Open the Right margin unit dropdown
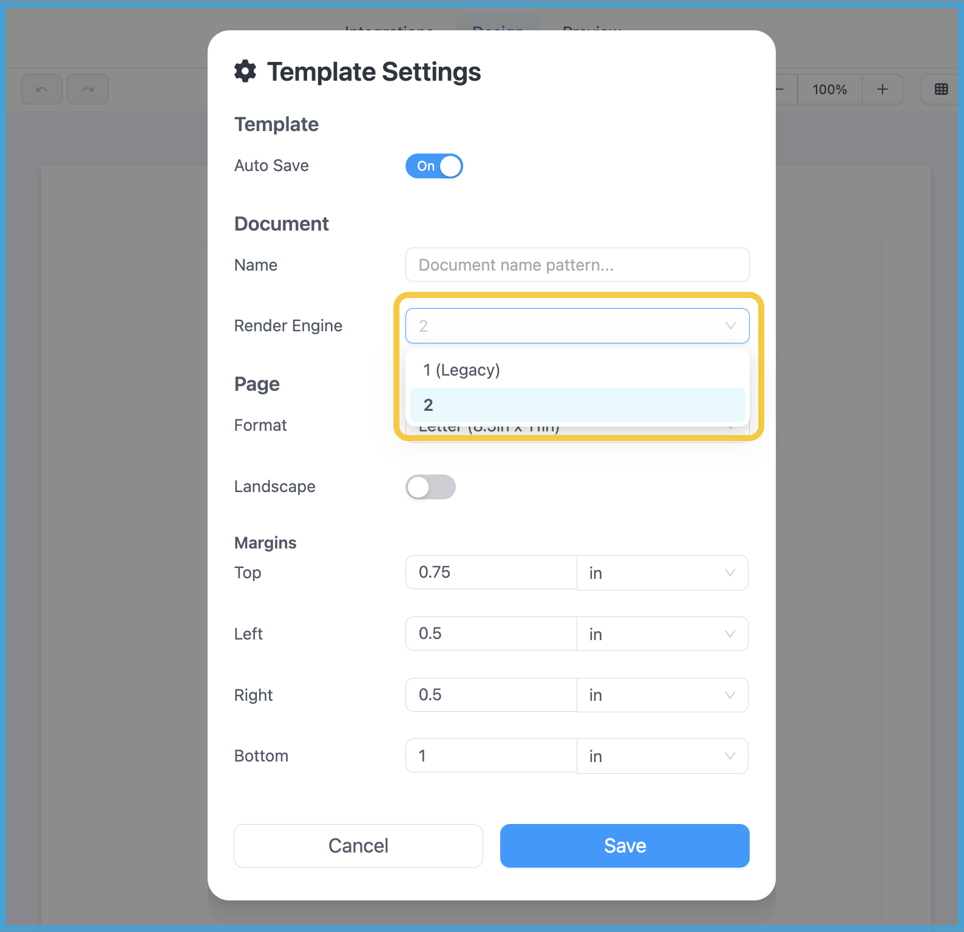This screenshot has width=964, height=932. 662,695
